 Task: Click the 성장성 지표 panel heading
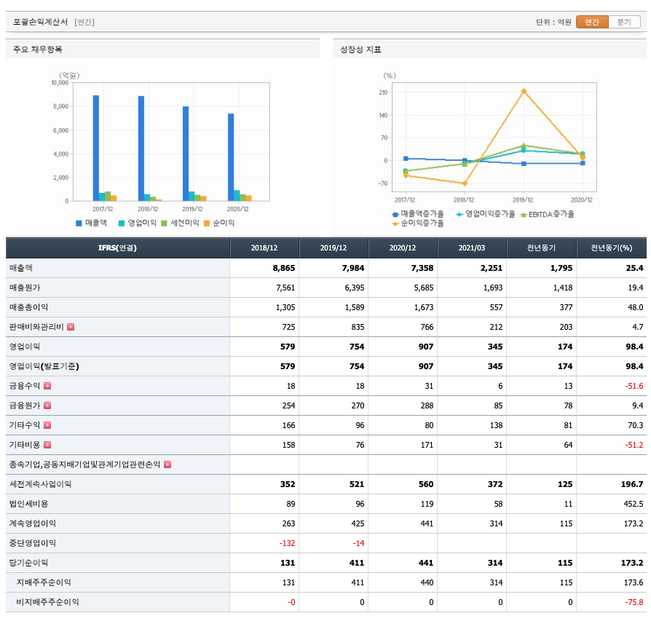[x=360, y=50]
